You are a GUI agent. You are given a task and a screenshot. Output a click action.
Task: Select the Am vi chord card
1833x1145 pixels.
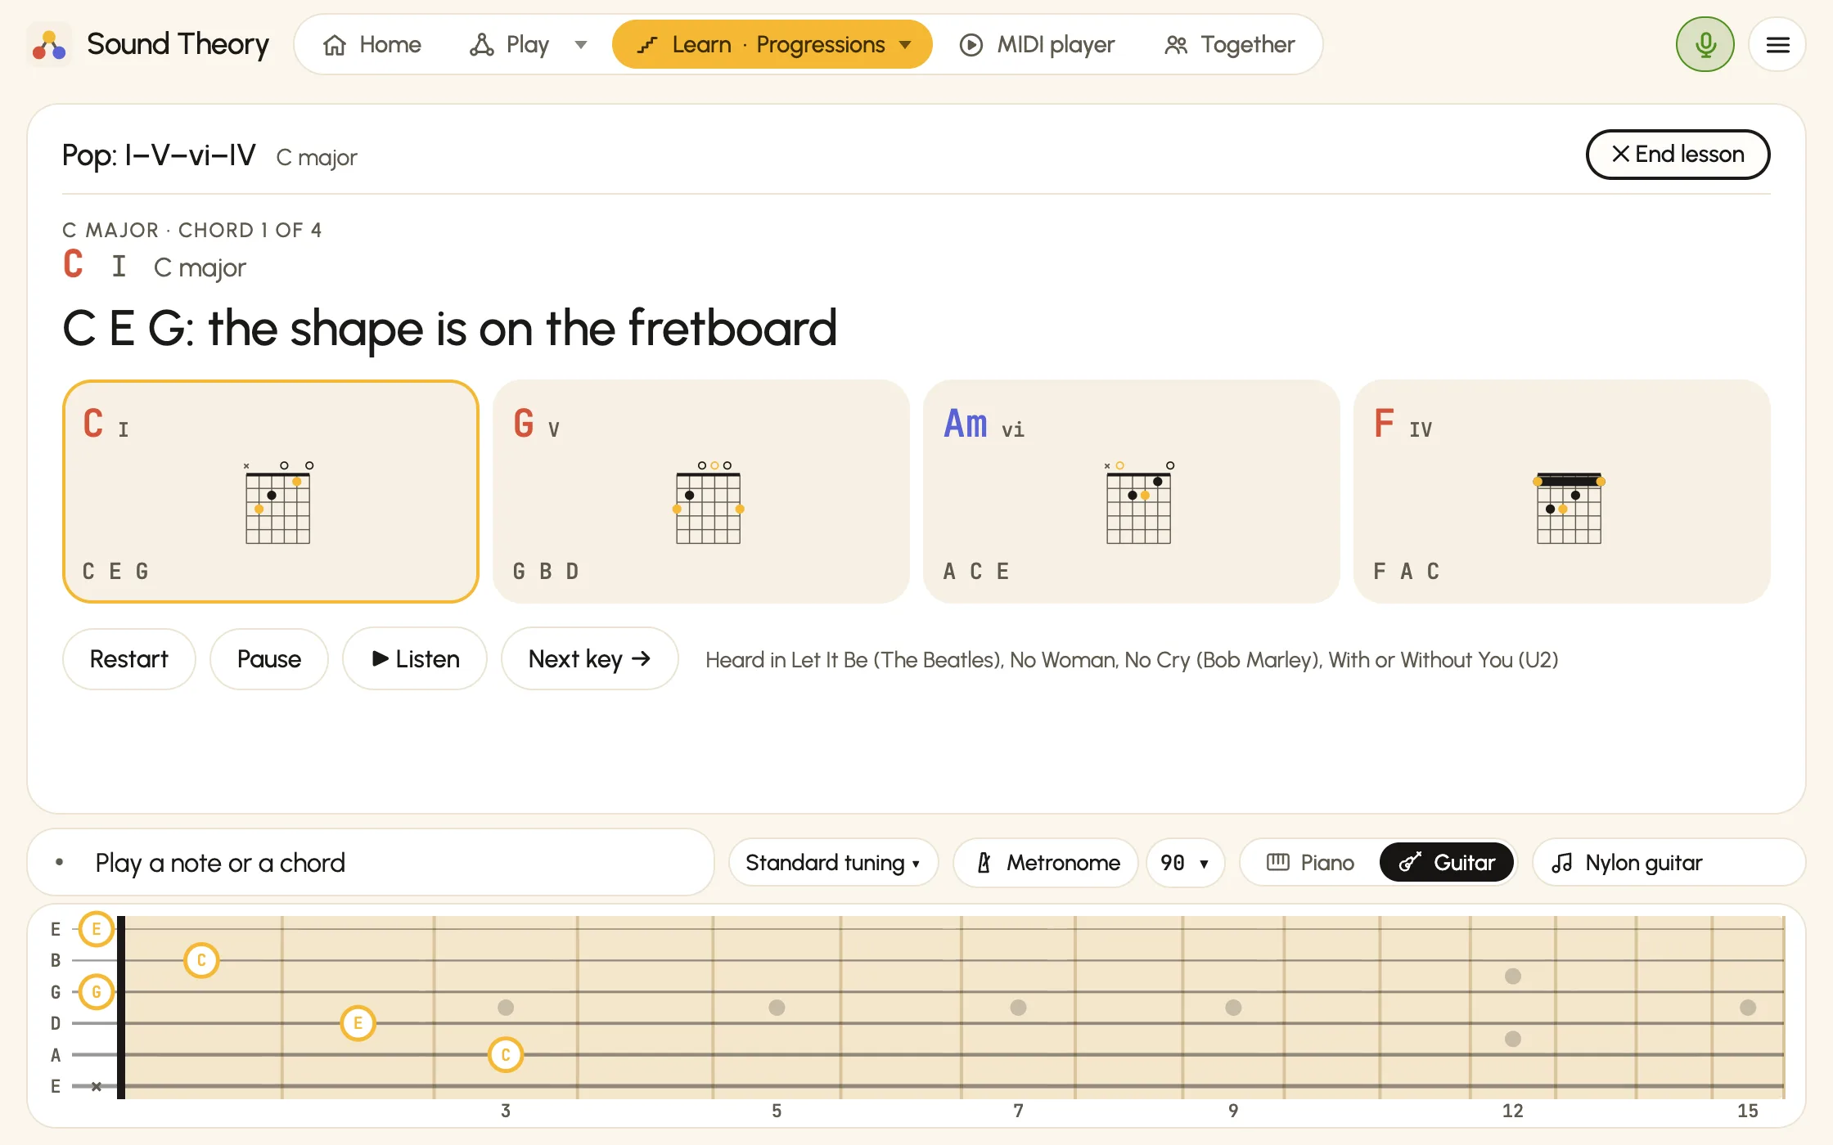(x=1132, y=492)
